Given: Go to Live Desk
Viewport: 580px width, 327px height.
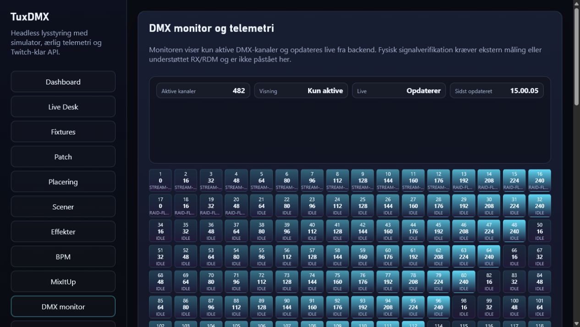Looking at the screenshot, I should point(63,107).
